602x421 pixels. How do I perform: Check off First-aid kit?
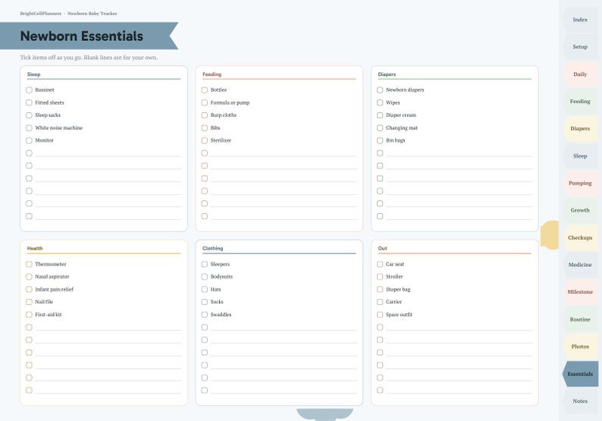[x=29, y=315]
